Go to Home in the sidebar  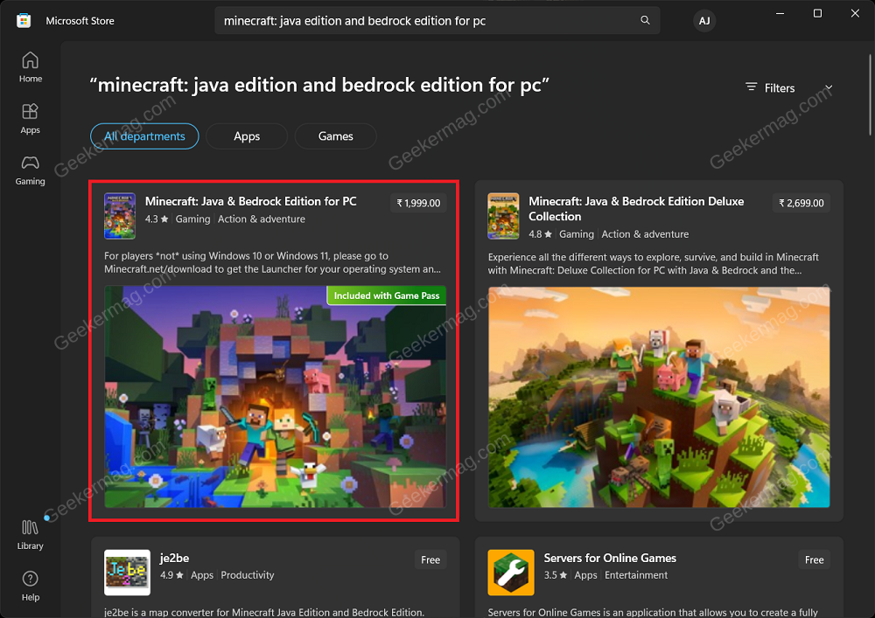(30, 67)
